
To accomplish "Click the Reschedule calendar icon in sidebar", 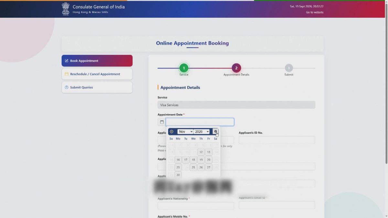I will [67, 74].
